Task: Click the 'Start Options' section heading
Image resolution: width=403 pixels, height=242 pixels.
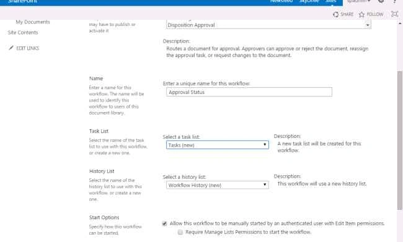Action: tap(104, 217)
